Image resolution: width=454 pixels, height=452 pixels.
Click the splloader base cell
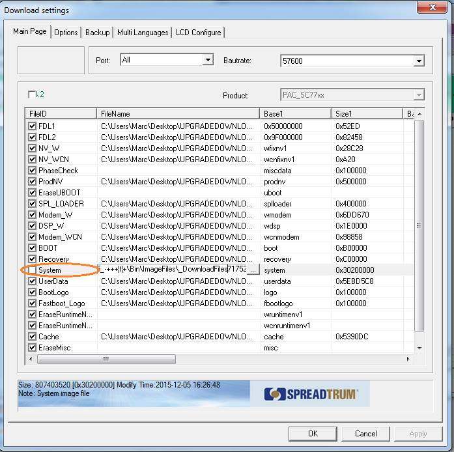277,204
